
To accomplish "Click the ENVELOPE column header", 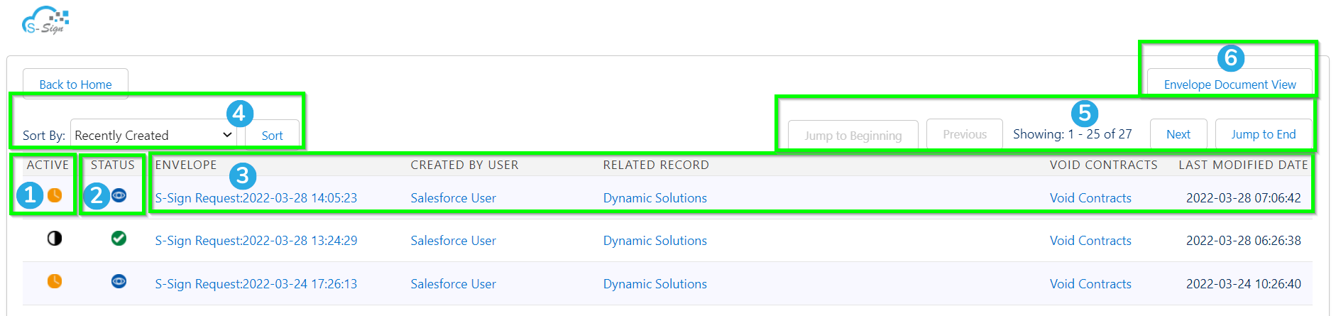I will coord(186,165).
